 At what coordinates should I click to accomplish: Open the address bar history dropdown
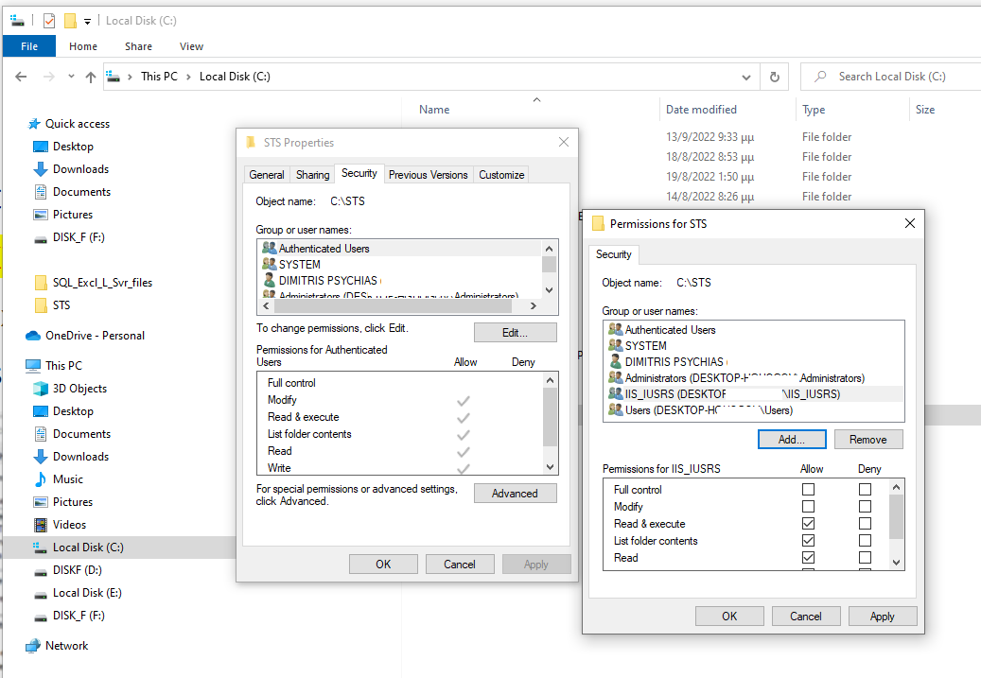(748, 77)
